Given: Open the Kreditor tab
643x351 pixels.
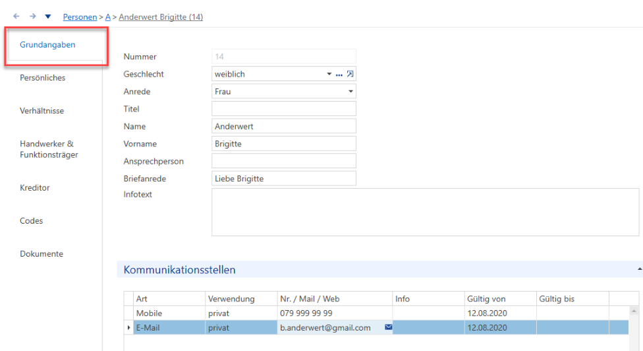Looking at the screenshot, I should 35,187.
